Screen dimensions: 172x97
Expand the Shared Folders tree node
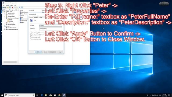coord(5,16)
